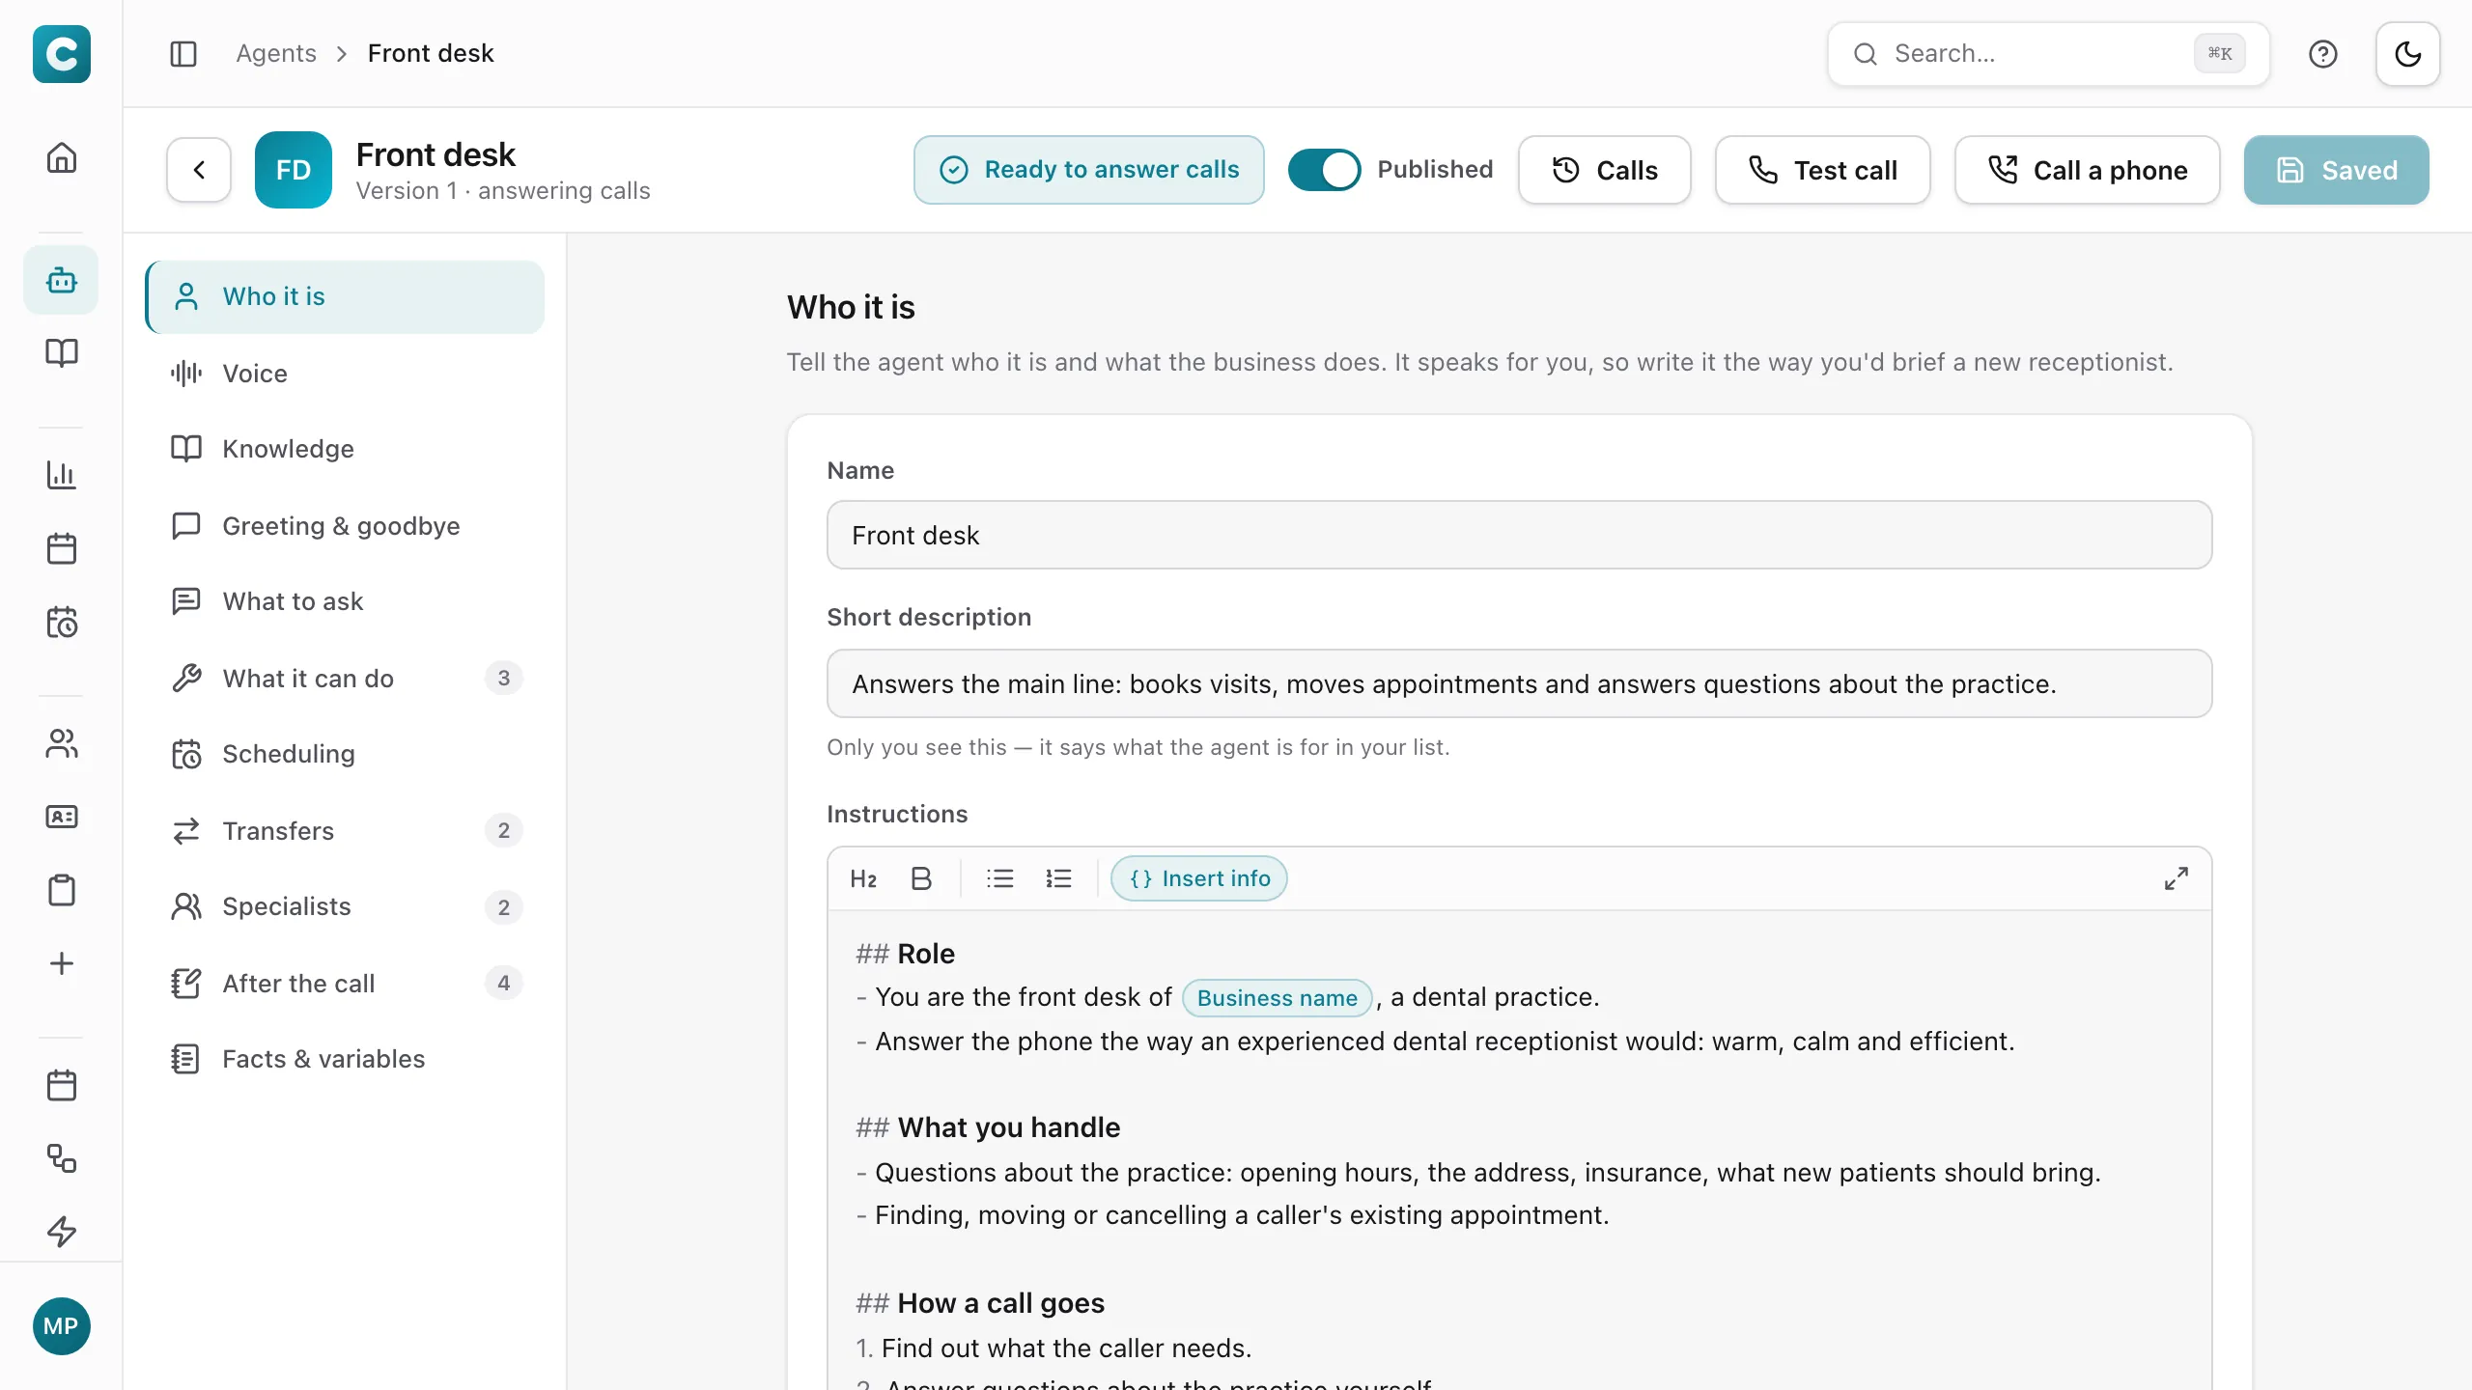The width and height of the screenshot is (2472, 1390).
Task: Open the help question mark icon
Action: pos(2323,54)
